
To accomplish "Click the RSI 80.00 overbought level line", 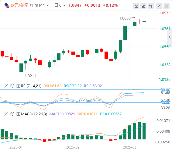I will pyautogui.click(x=80, y=90).
